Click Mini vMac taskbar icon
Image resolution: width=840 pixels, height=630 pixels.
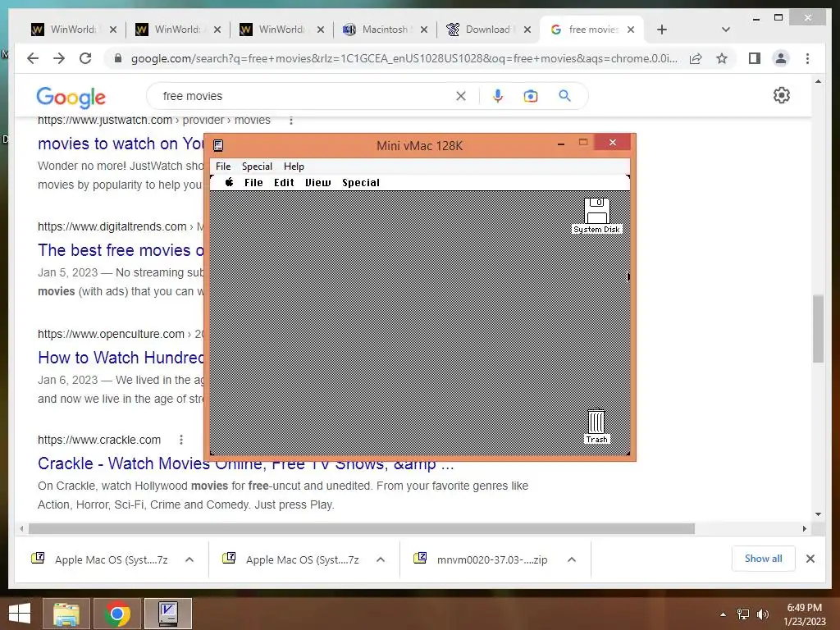(x=168, y=614)
